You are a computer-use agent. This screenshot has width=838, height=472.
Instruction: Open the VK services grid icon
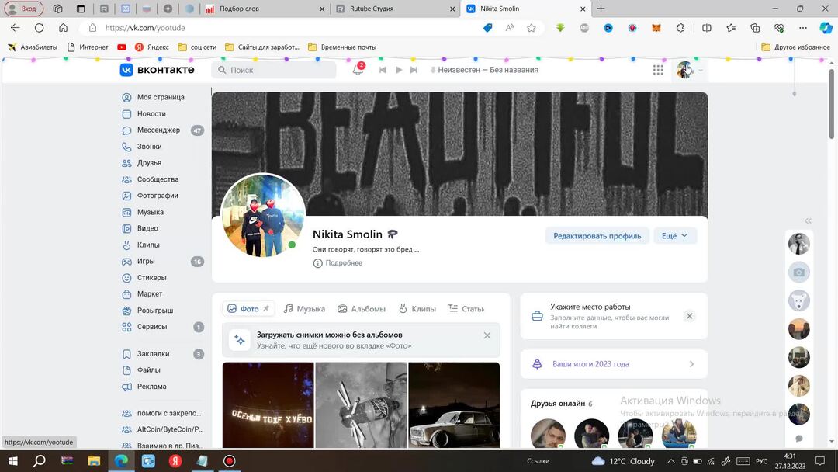pos(658,70)
